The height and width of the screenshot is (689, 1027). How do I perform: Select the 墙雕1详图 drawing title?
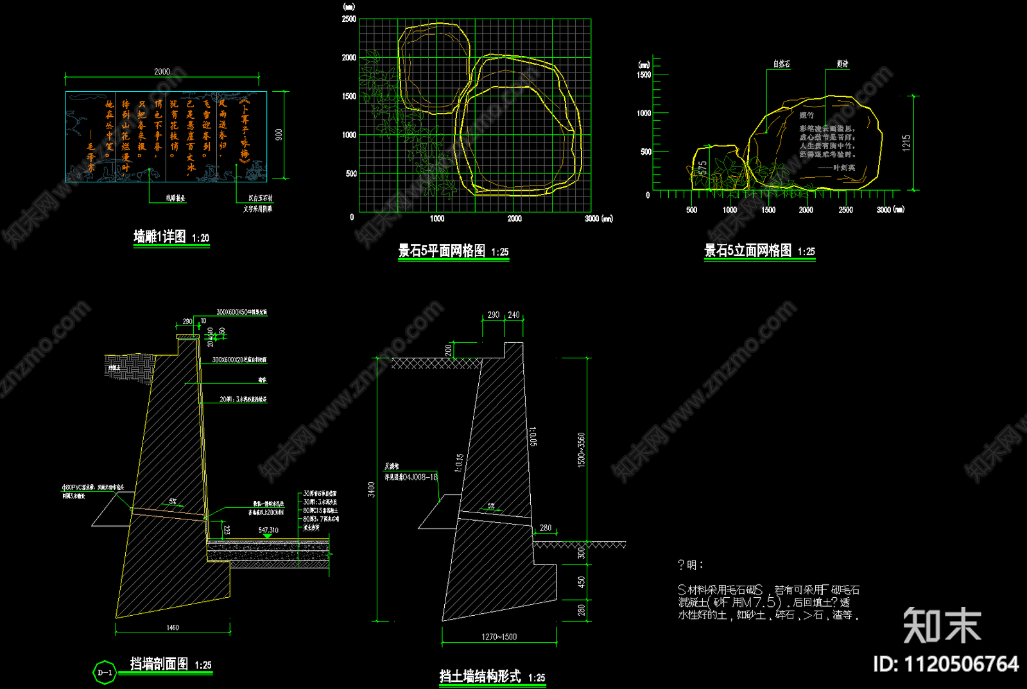point(160,237)
